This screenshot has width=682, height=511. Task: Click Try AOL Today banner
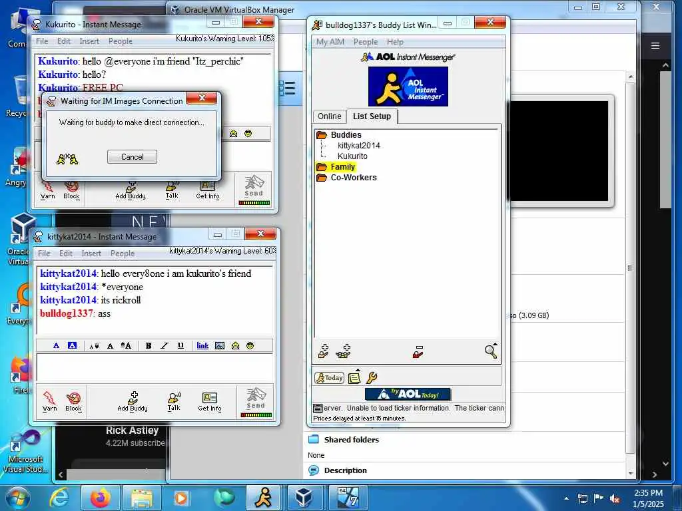coord(408,394)
